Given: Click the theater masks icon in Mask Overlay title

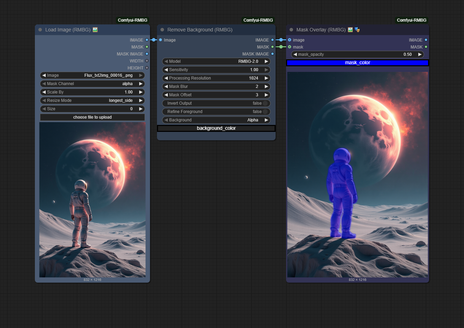Looking at the screenshot, I should coord(357,30).
